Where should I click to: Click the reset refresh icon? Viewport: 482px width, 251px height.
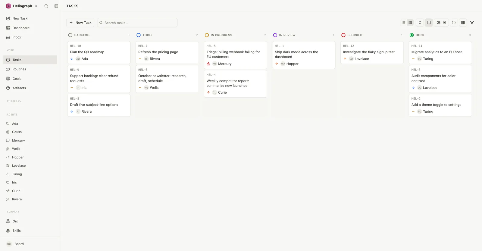tap(454, 23)
